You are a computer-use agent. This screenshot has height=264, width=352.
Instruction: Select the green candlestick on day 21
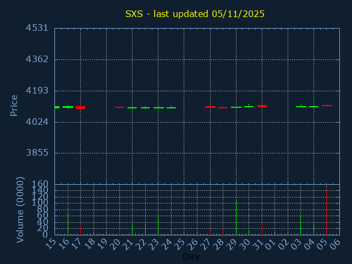pyautogui.click(x=132, y=108)
